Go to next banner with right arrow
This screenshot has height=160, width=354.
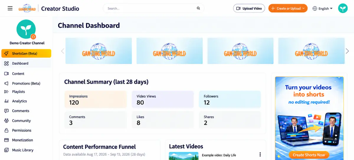click(x=347, y=51)
